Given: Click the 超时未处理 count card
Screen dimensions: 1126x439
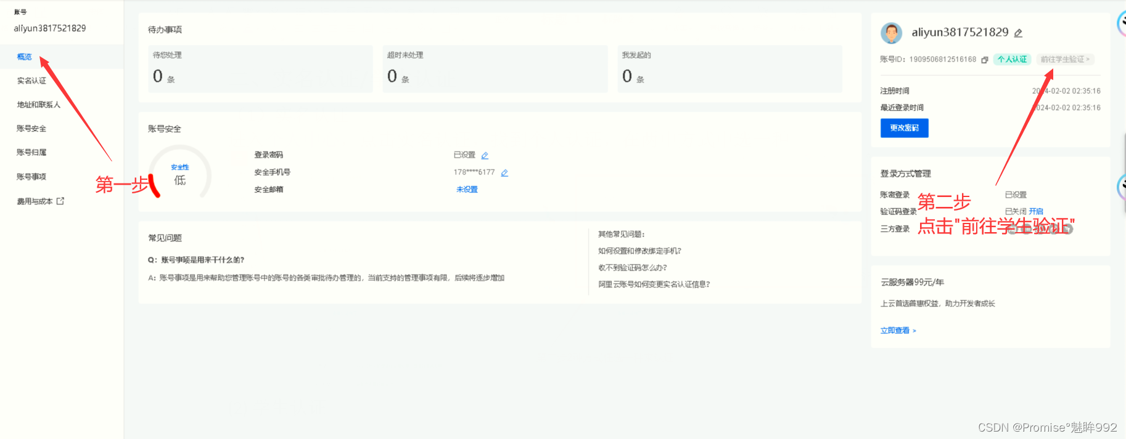Looking at the screenshot, I should (495, 69).
